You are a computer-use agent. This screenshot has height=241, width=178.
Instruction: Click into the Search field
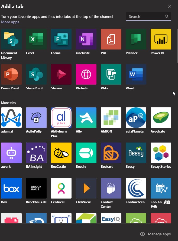[x=148, y=16]
